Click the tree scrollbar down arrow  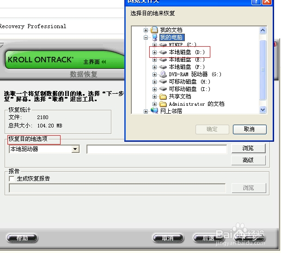click(263, 109)
